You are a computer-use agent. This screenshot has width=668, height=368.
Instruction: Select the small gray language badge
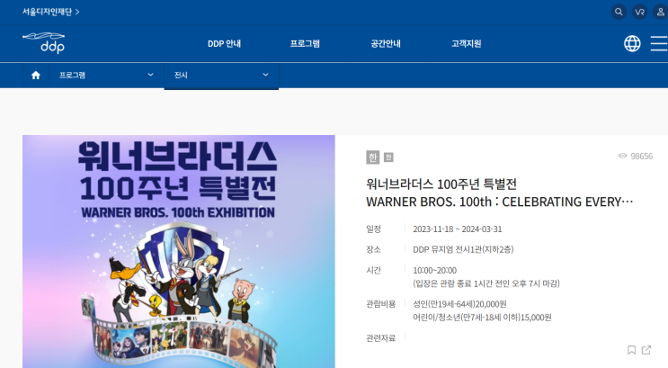coord(388,157)
